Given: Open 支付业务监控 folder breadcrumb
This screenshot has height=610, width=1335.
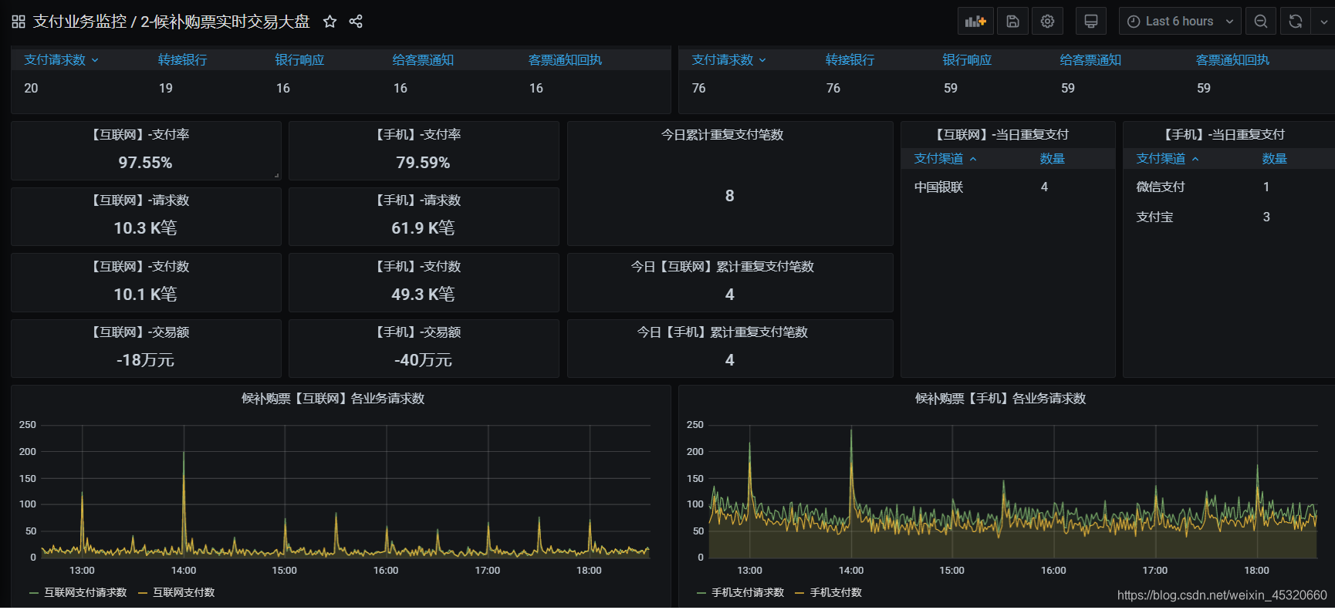Looking at the screenshot, I should [x=79, y=22].
